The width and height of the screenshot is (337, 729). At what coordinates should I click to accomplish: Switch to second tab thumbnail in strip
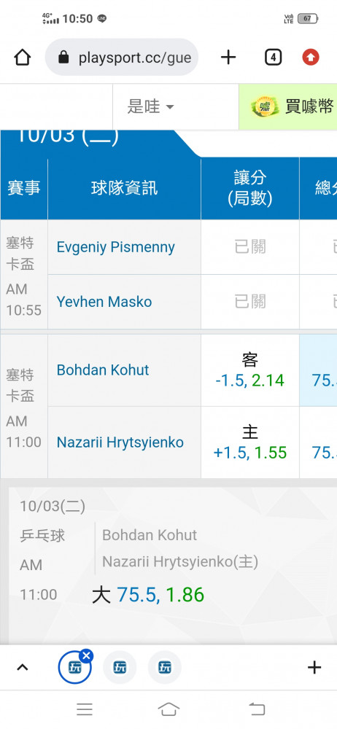pyautogui.click(x=120, y=667)
